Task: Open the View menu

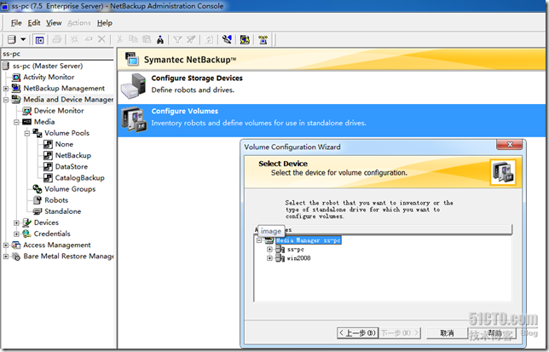Action: pyautogui.click(x=54, y=23)
